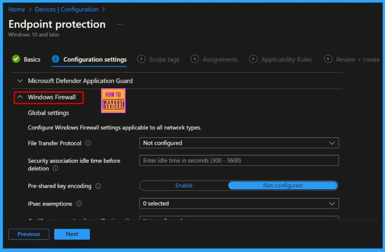Click the Pre-shared key encoding info icon
385x252 pixels.
[x=98, y=186]
